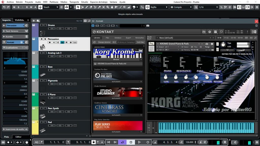Select the Object Selection arrow tool
Viewport: 260px width, 146px height.
78,7
